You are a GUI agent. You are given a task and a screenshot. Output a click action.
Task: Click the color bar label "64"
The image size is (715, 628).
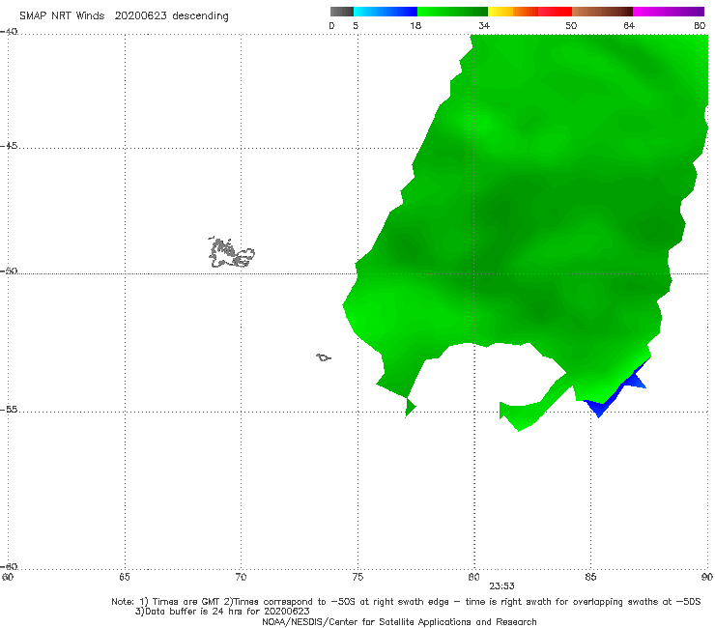pos(629,25)
